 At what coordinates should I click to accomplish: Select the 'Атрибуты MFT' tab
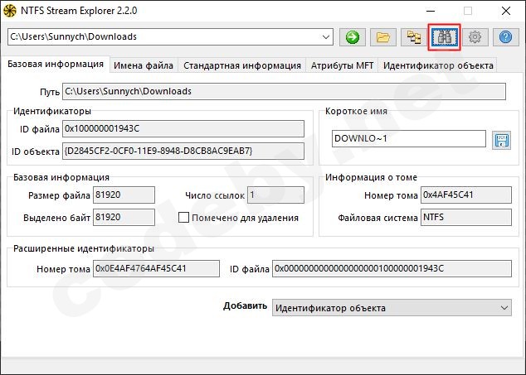[342, 65]
